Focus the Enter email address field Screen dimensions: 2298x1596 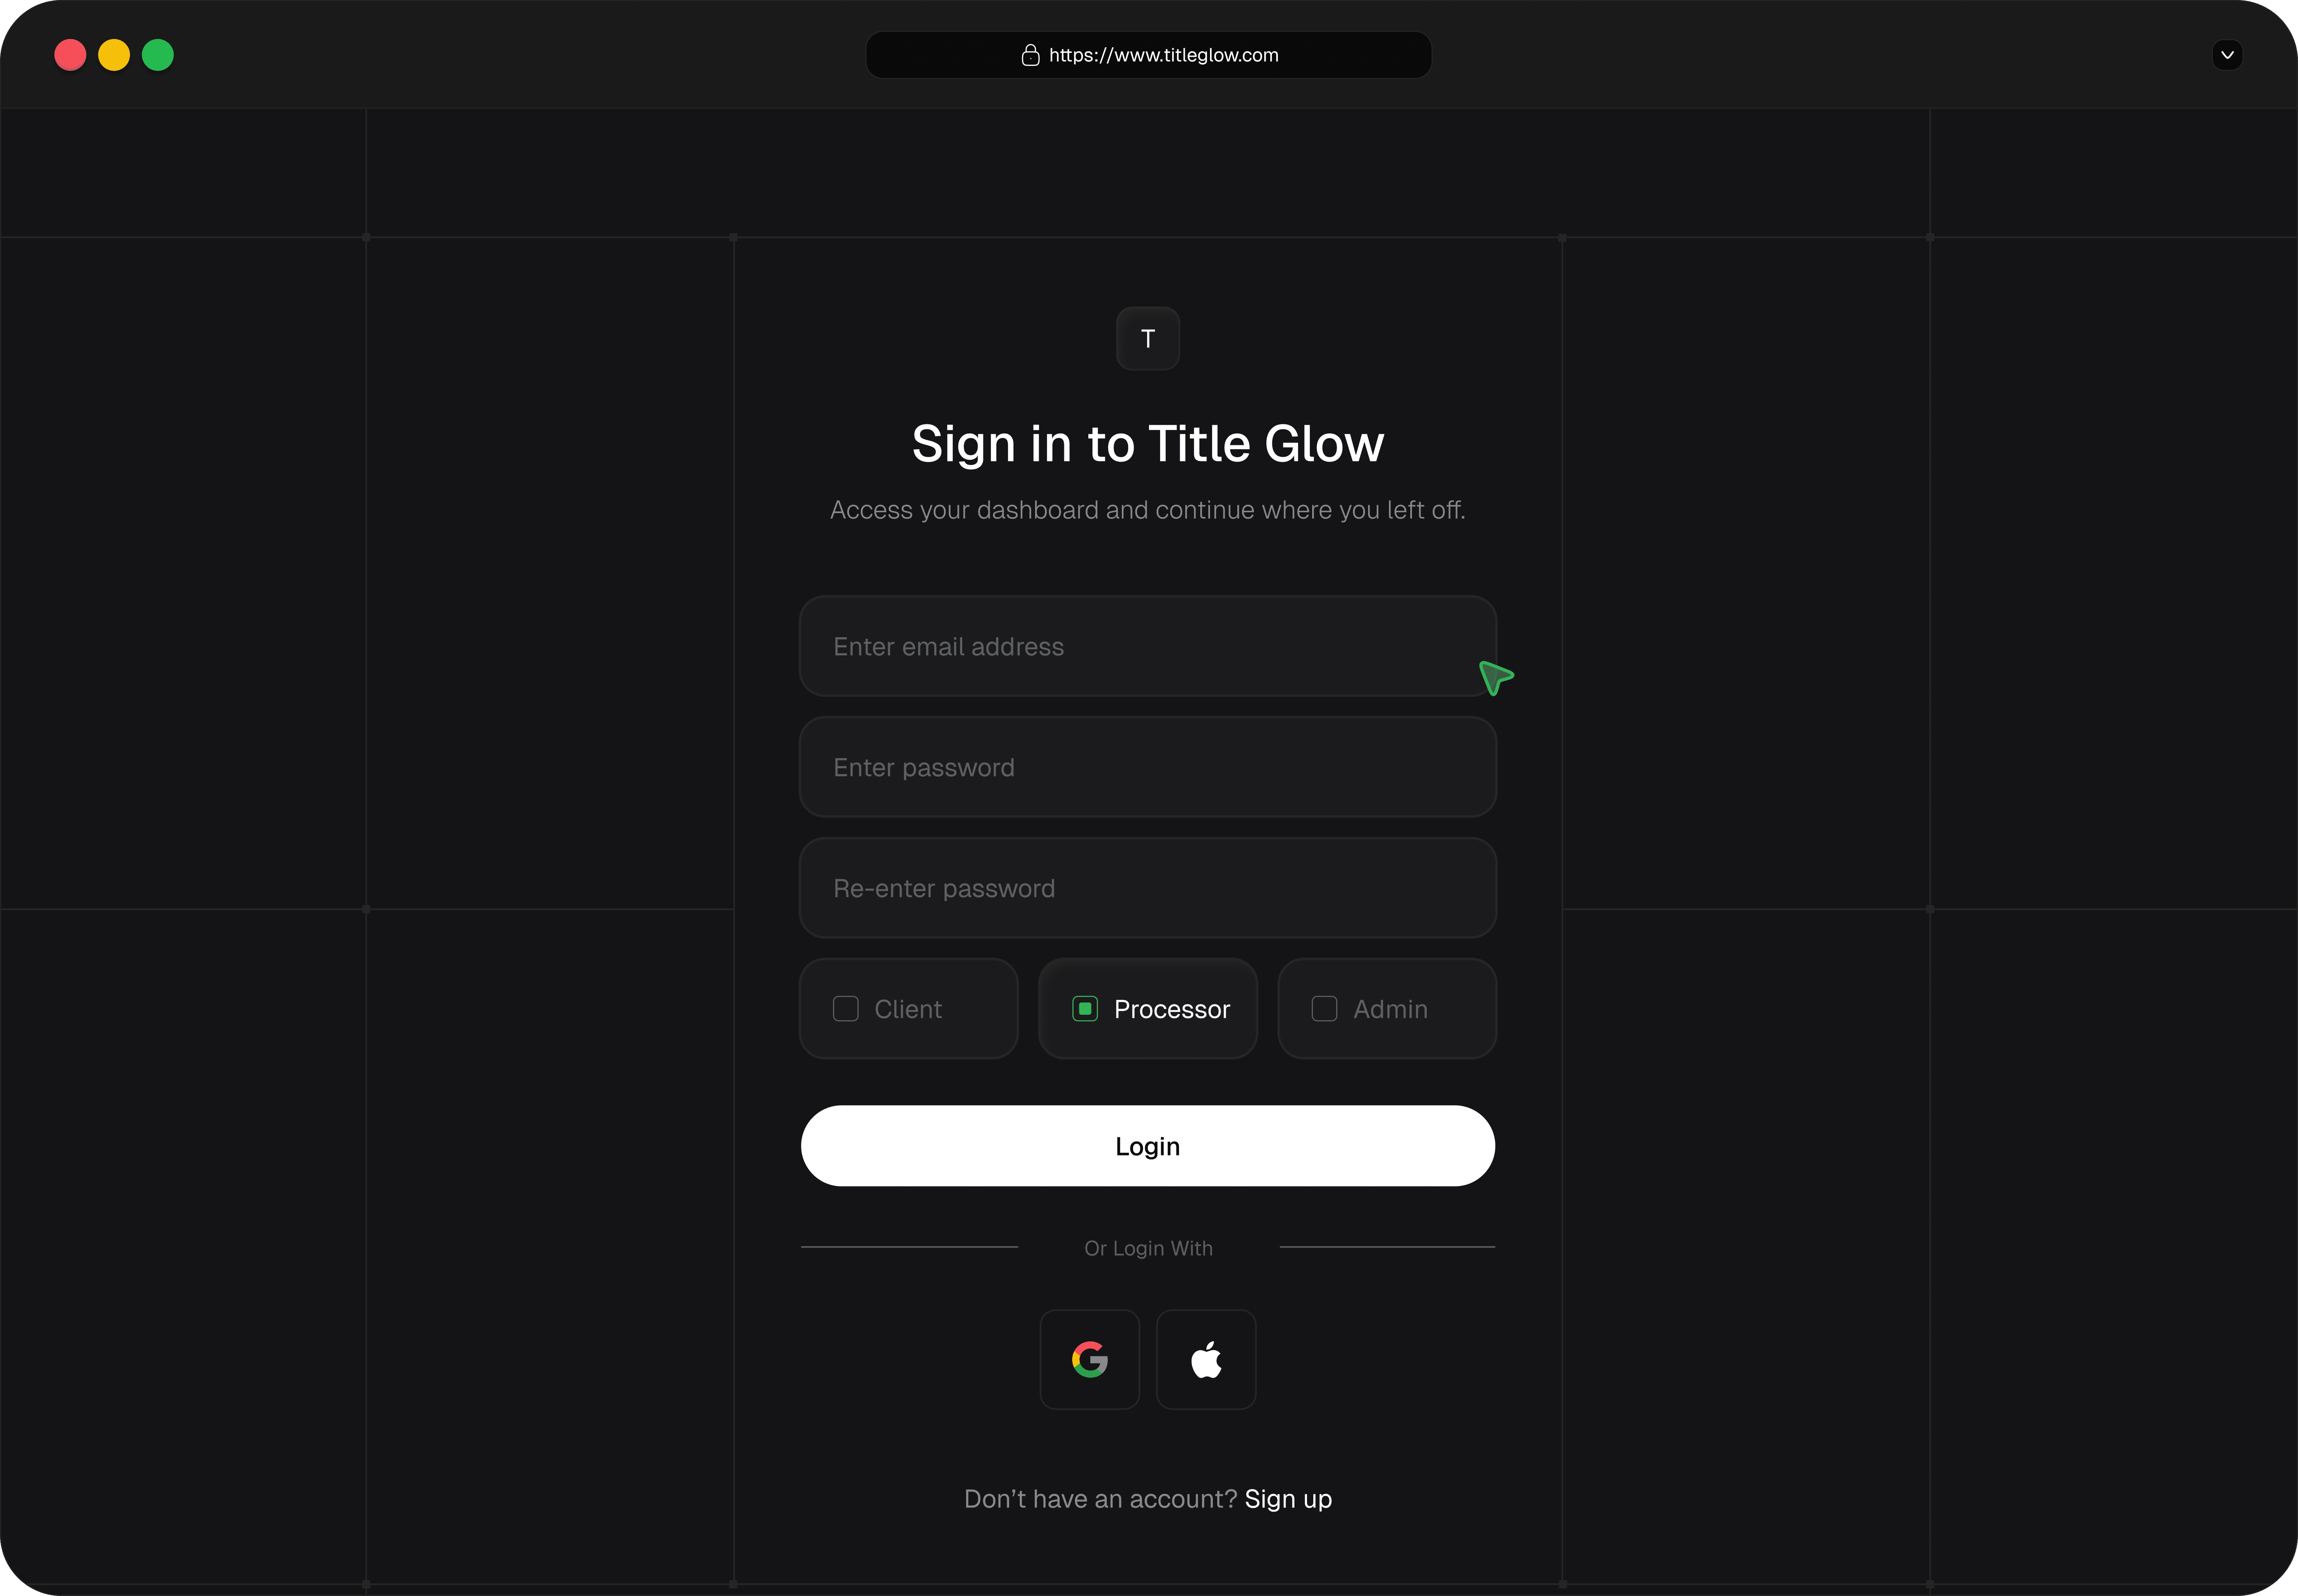coord(1148,646)
